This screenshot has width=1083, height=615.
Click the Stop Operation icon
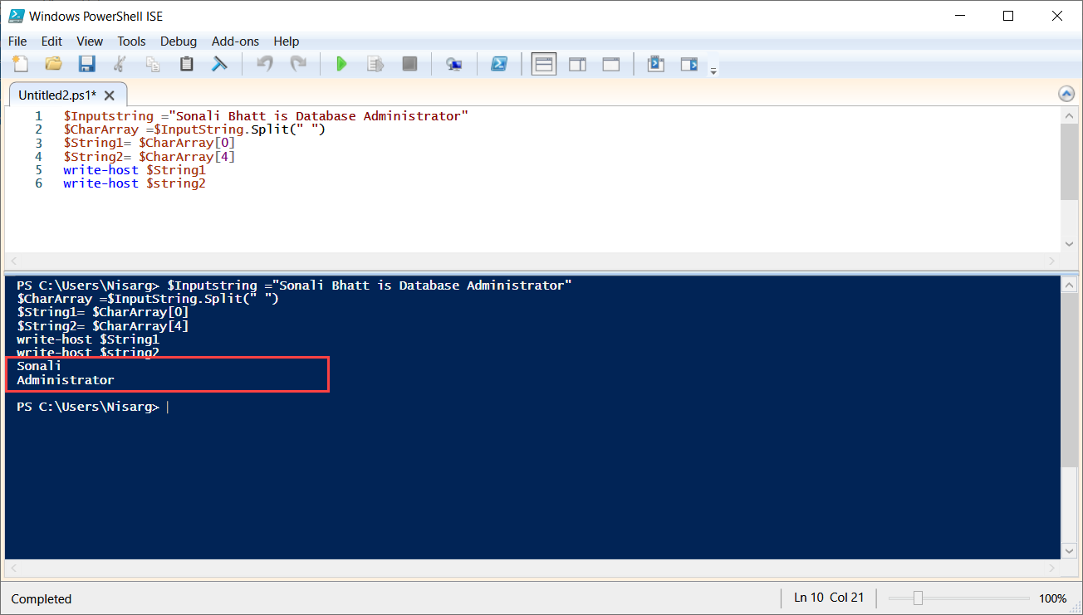409,63
